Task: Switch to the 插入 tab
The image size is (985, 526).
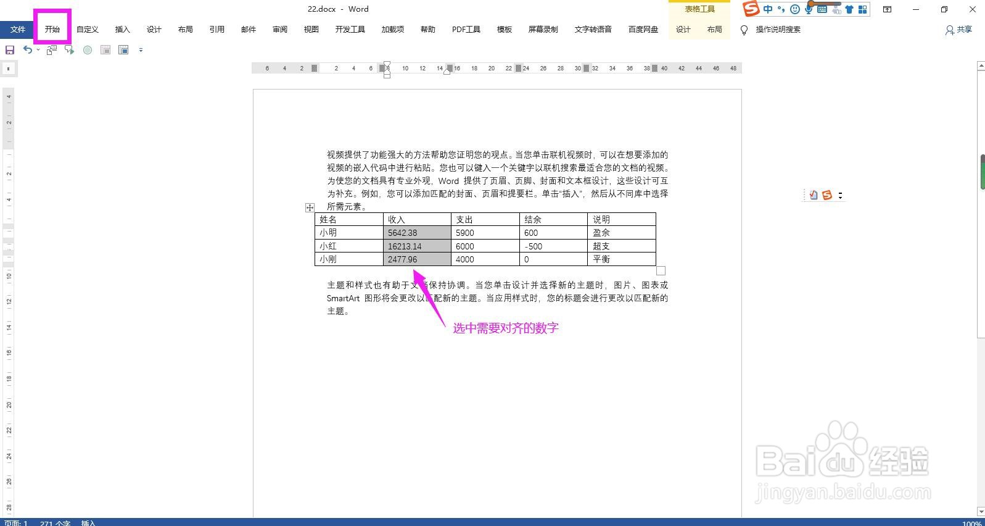Action: (x=123, y=30)
